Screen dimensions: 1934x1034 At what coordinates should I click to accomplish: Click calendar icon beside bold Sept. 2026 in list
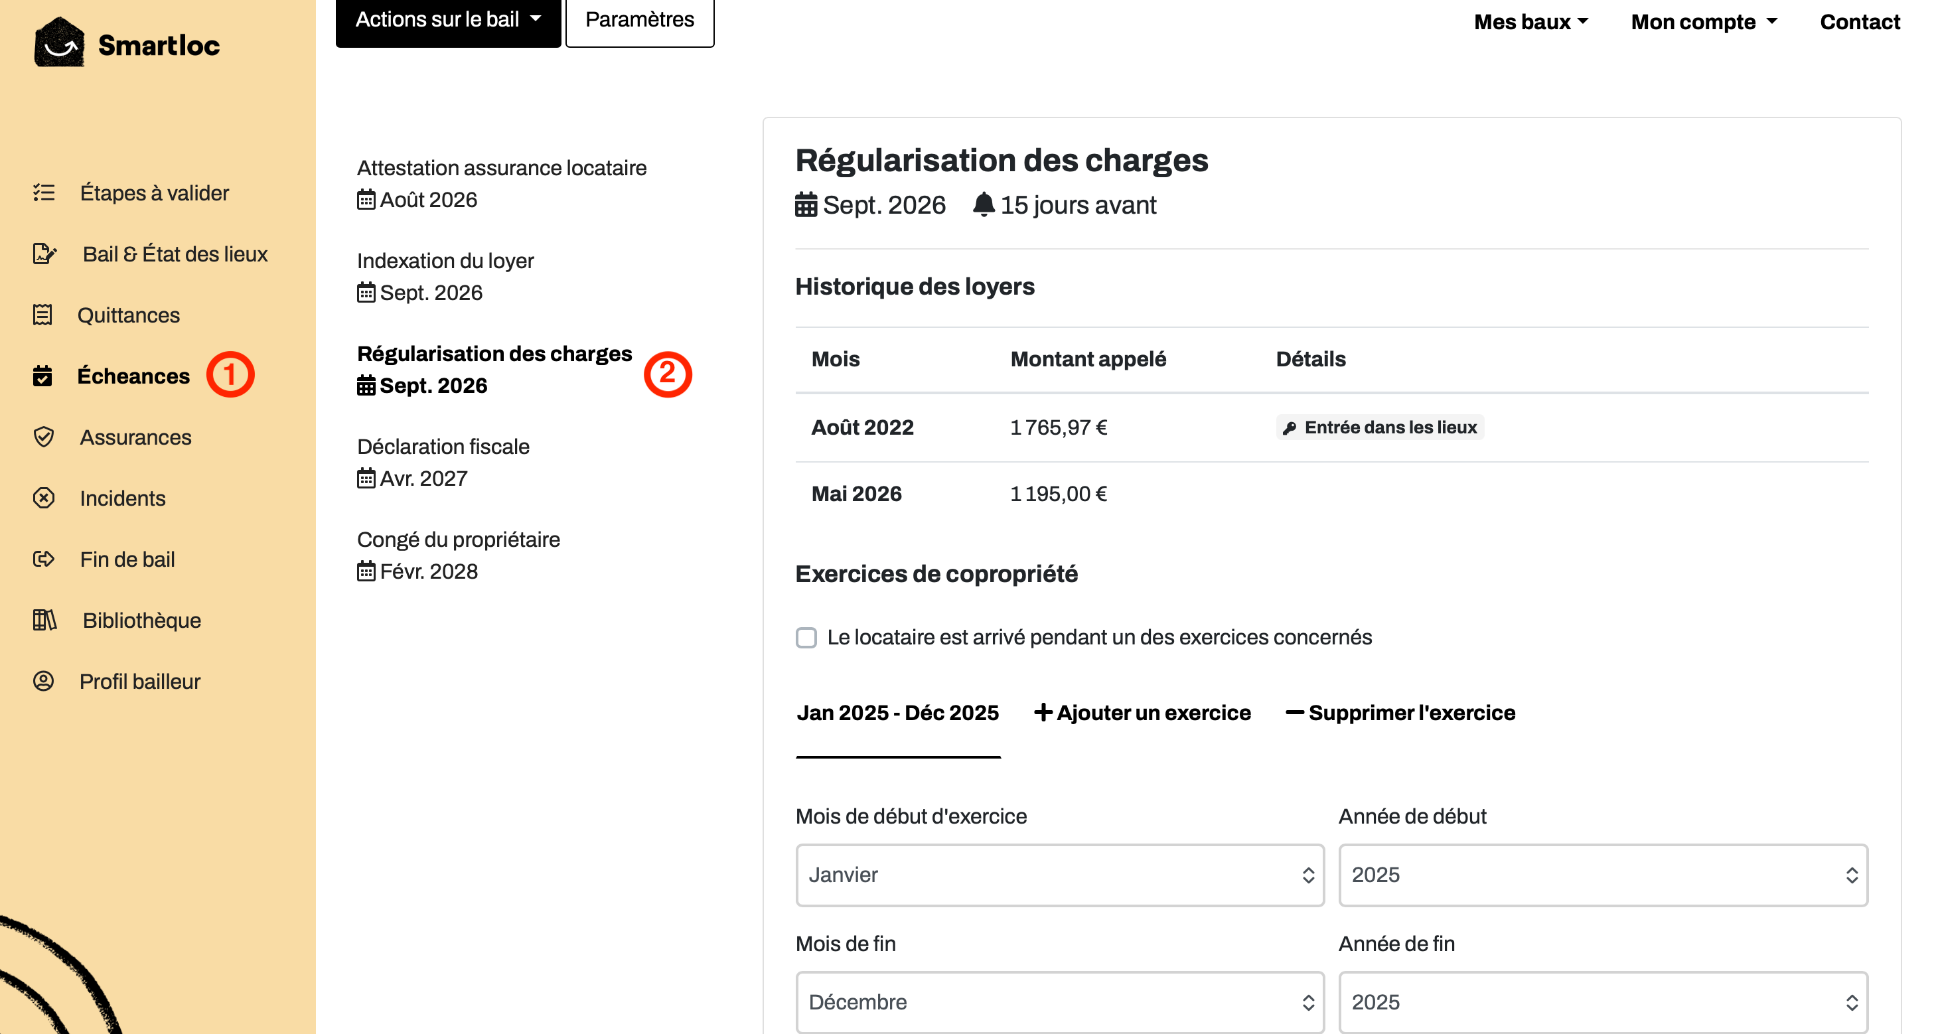pyautogui.click(x=366, y=385)
